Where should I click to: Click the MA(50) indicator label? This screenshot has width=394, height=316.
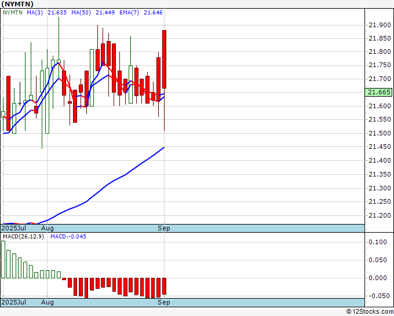coord(81,13)
